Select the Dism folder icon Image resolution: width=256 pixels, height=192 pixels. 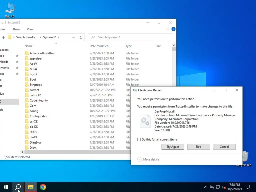click(x=27, y=148)
